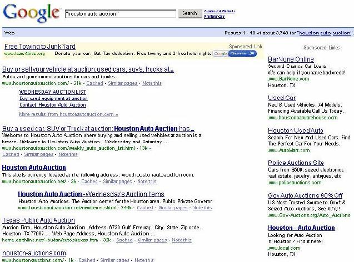Open the Gov Auto Auctions 90% Off ad
Image resolution: width=354 pixels, height=262 pixels.
pyautogui.click(x=305, y=195)
